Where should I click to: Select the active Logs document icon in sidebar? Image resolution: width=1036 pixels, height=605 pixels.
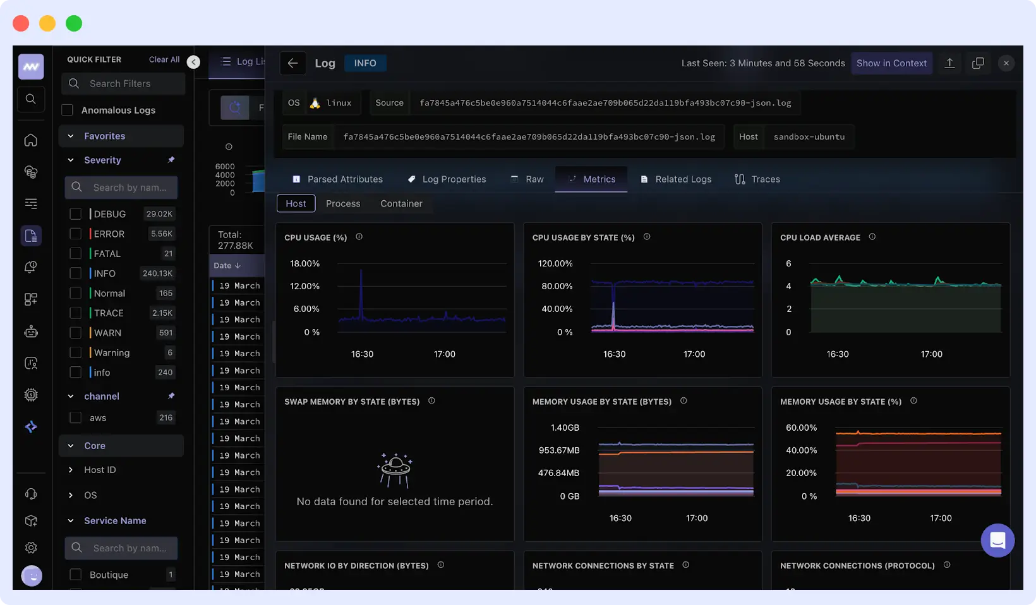[x=30, y=235]
